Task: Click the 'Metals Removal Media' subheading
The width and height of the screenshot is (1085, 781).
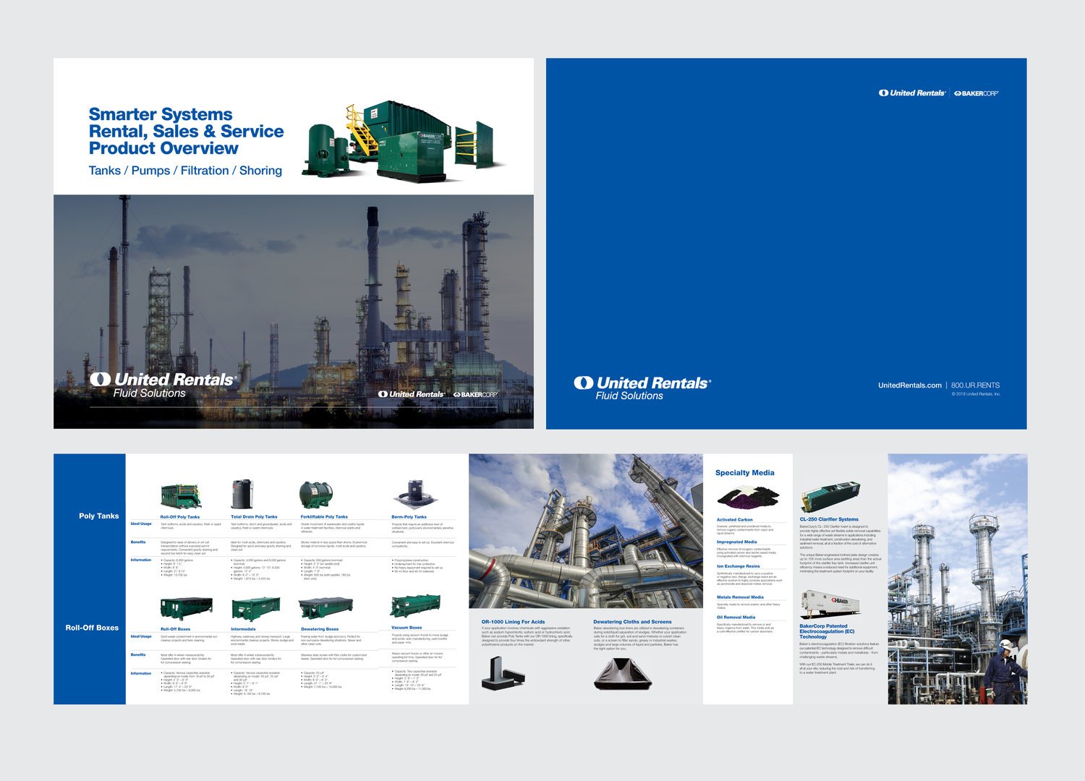Action: pos(740,597)
